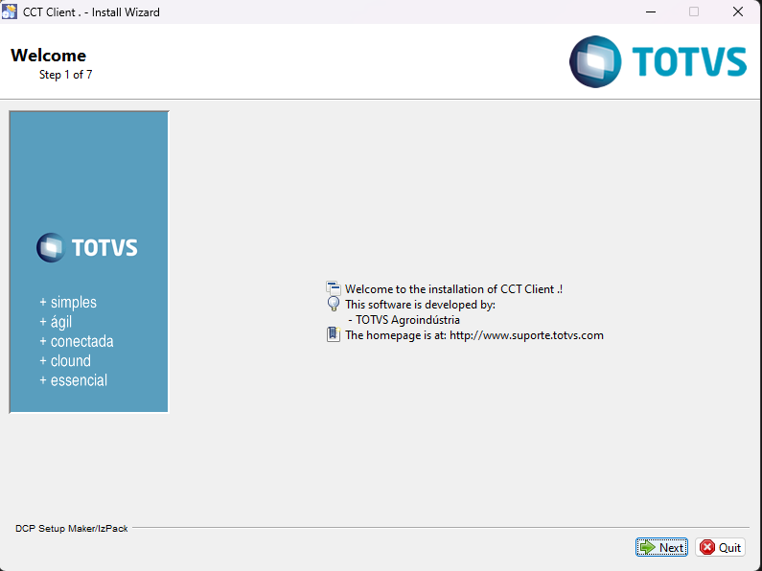
Task: Click the lightbulb icon beside developer info
Action: (x=334, y=304)
